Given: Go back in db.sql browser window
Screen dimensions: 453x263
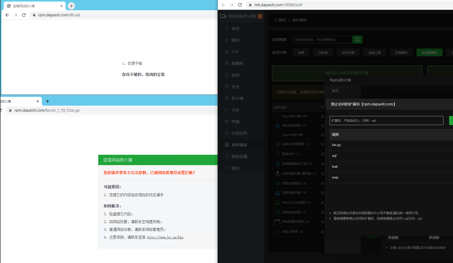Looking at the screenshot, I should [x=7, y=15].
